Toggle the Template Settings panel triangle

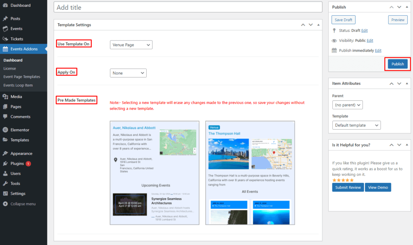[318, 25]
